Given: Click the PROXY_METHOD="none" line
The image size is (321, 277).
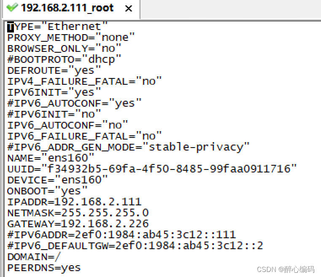Looking at the screenshot, I should 71,38.
